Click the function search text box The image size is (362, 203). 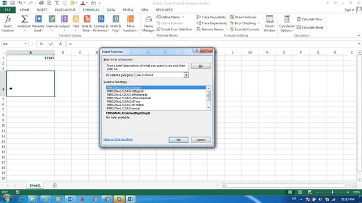click(x=147, y=67)
